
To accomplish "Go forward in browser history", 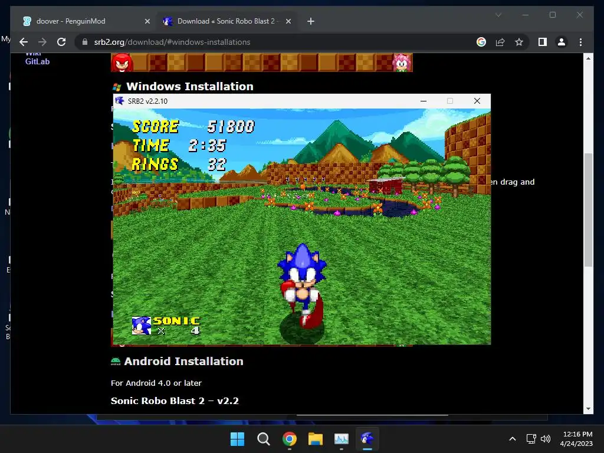I will tap(42, 42).
